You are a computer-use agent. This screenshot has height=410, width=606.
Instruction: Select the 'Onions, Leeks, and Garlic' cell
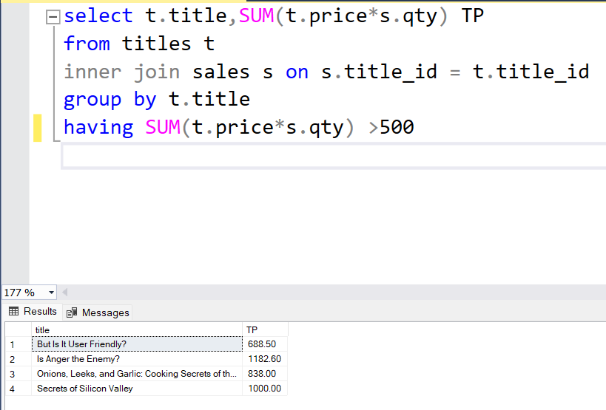point(137,374)
